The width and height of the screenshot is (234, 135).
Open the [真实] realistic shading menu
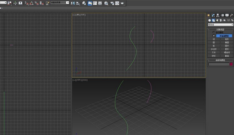point(85,80)
